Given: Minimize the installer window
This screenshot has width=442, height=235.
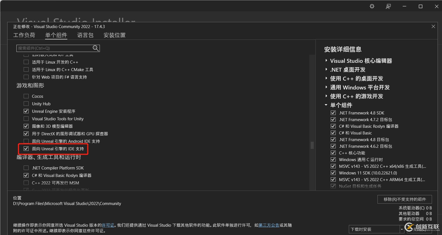Looking at the screenshot, I should coord(404,6).
